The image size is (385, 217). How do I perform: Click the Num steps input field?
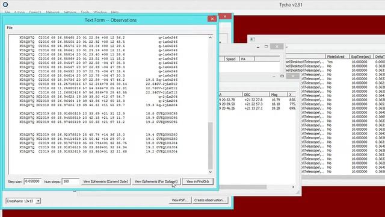70,181
